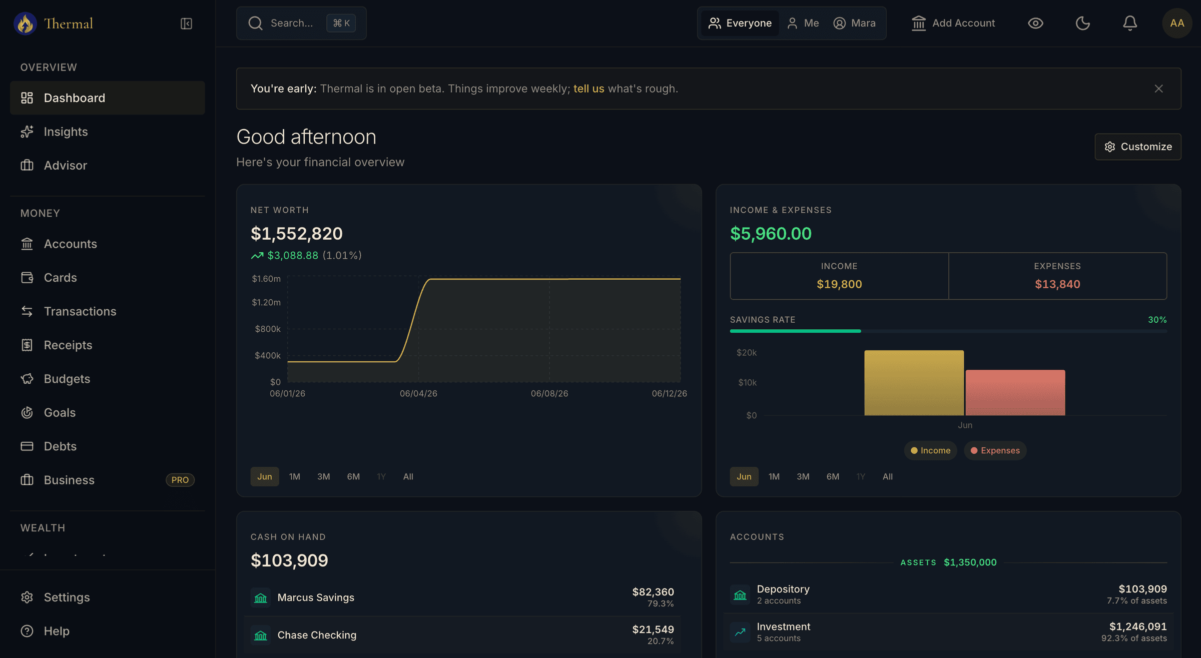
Task: Switch the view filter to Mara
Action: point(855,23)
